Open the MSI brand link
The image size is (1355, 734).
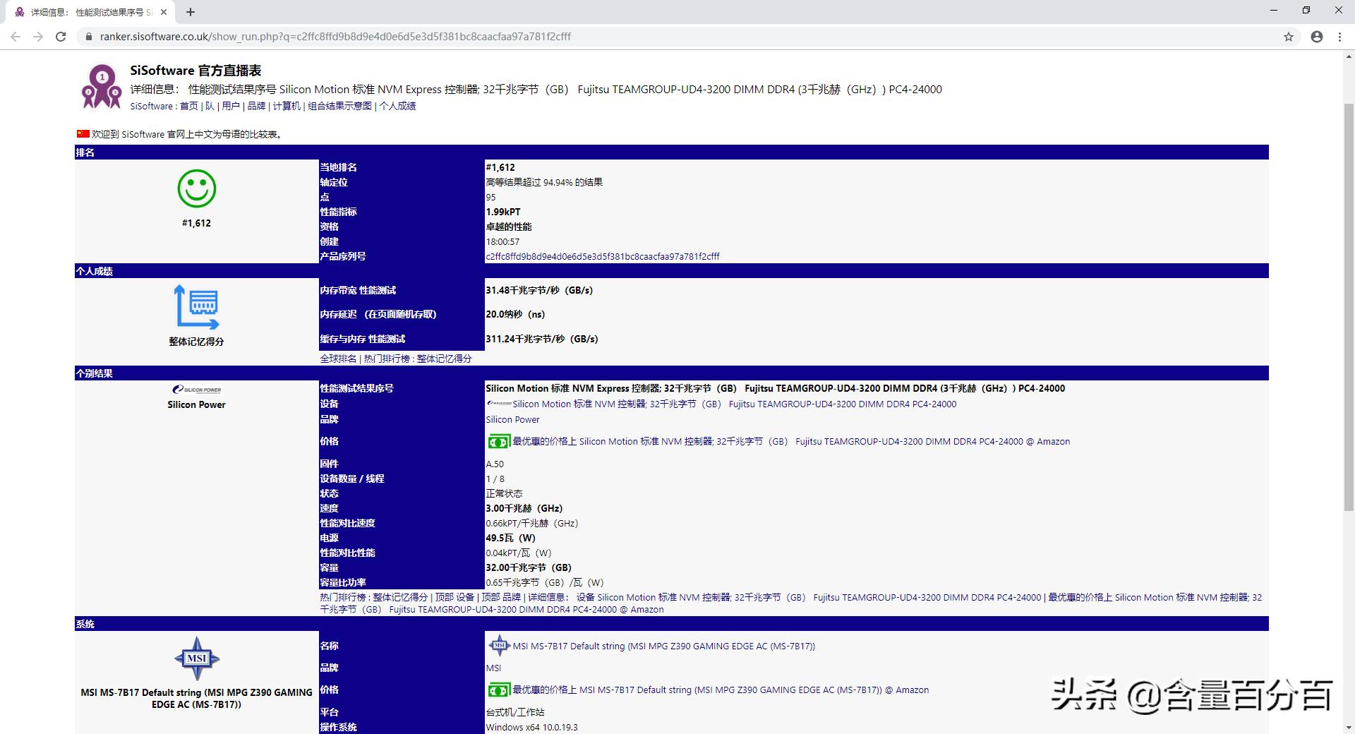[x=493, y=668]
